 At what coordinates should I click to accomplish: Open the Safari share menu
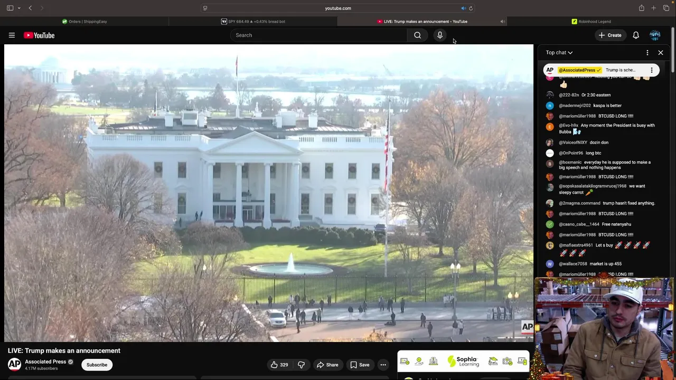(x=641, y=8)
